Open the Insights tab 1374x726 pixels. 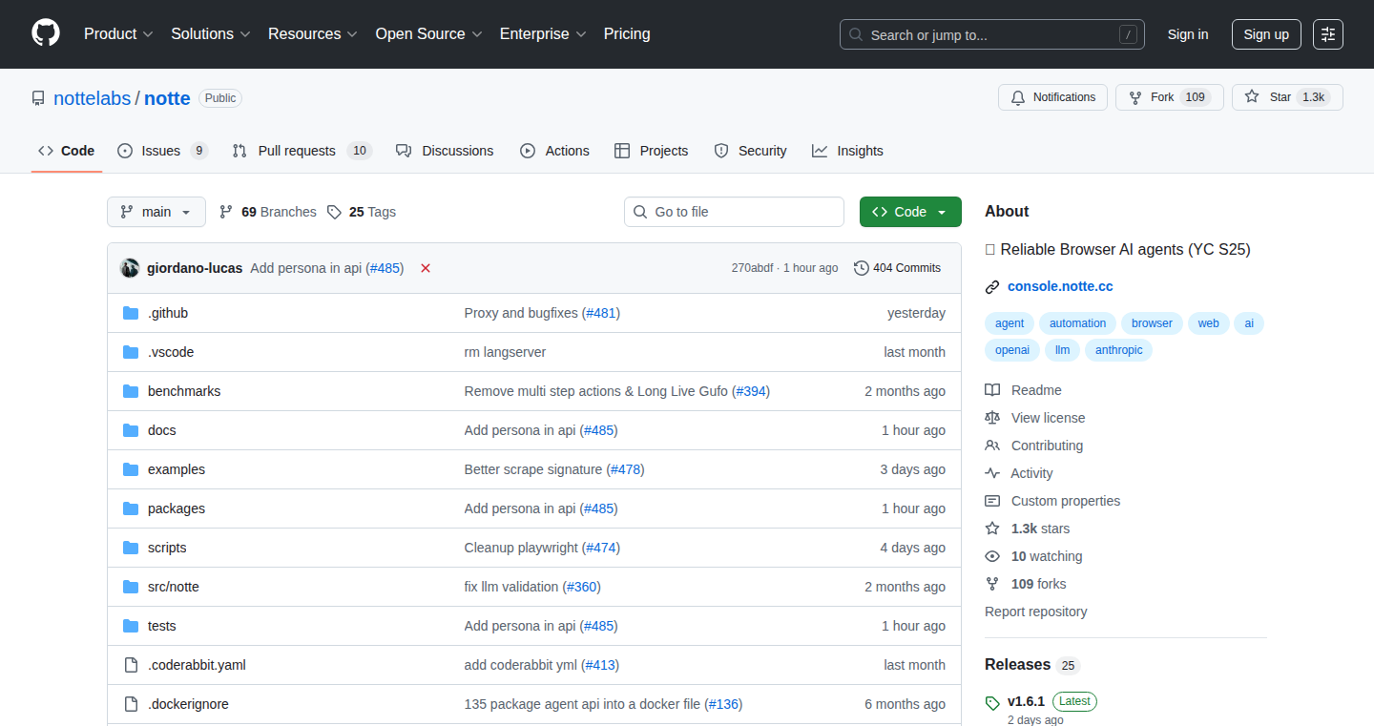pyautogui.click(x=847, y=151)
